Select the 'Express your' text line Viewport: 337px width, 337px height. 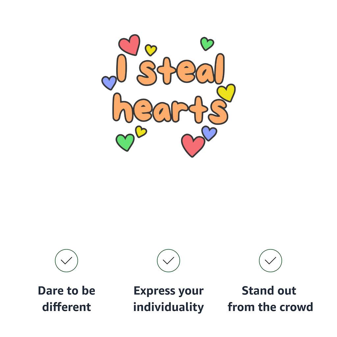(x=168, y=291)
